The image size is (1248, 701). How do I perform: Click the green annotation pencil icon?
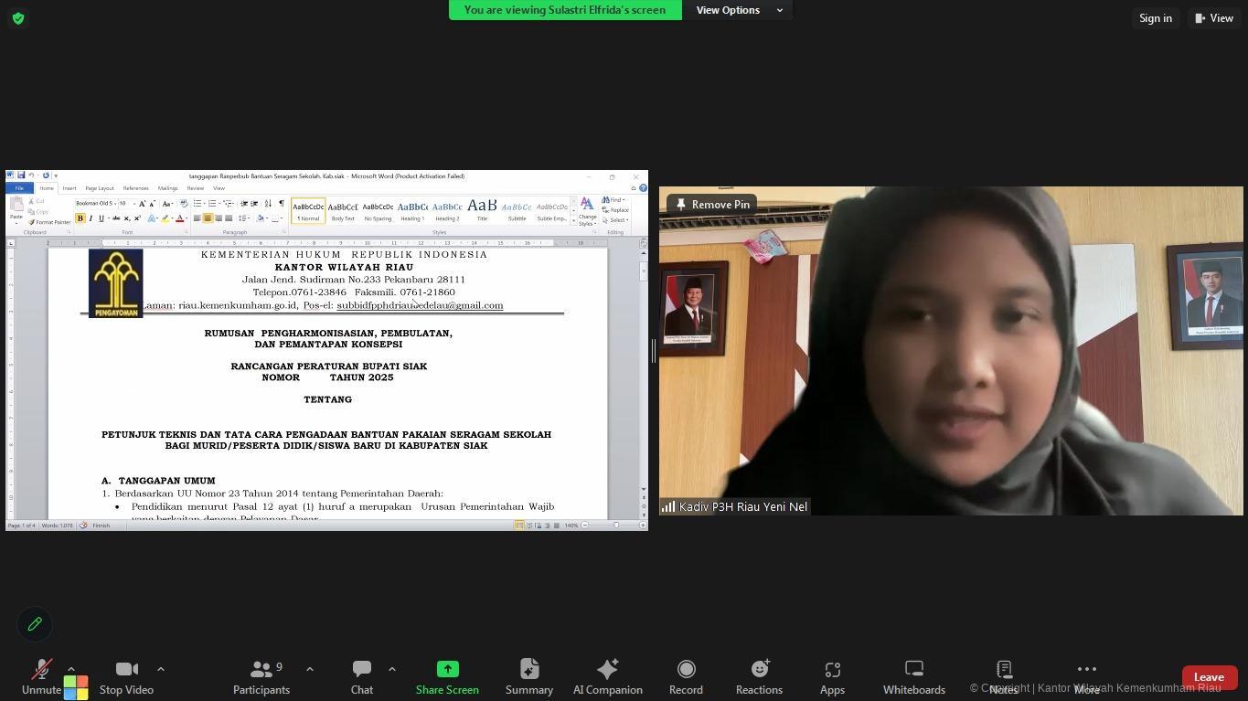(35, 624)
